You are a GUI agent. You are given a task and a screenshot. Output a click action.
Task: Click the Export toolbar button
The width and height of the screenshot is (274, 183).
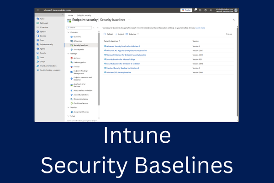119,34
